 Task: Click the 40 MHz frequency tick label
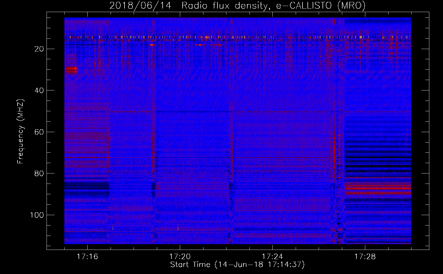click(39, 90)
